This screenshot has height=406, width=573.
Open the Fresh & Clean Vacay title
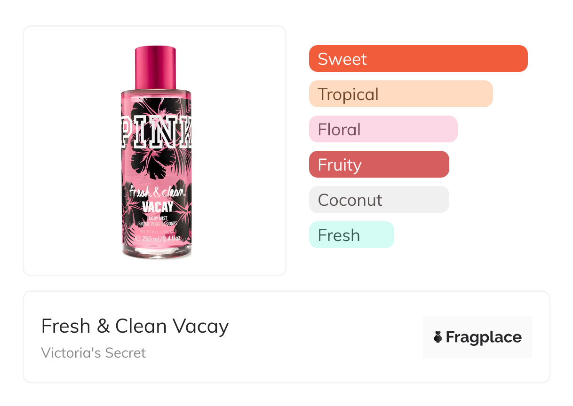135,326
